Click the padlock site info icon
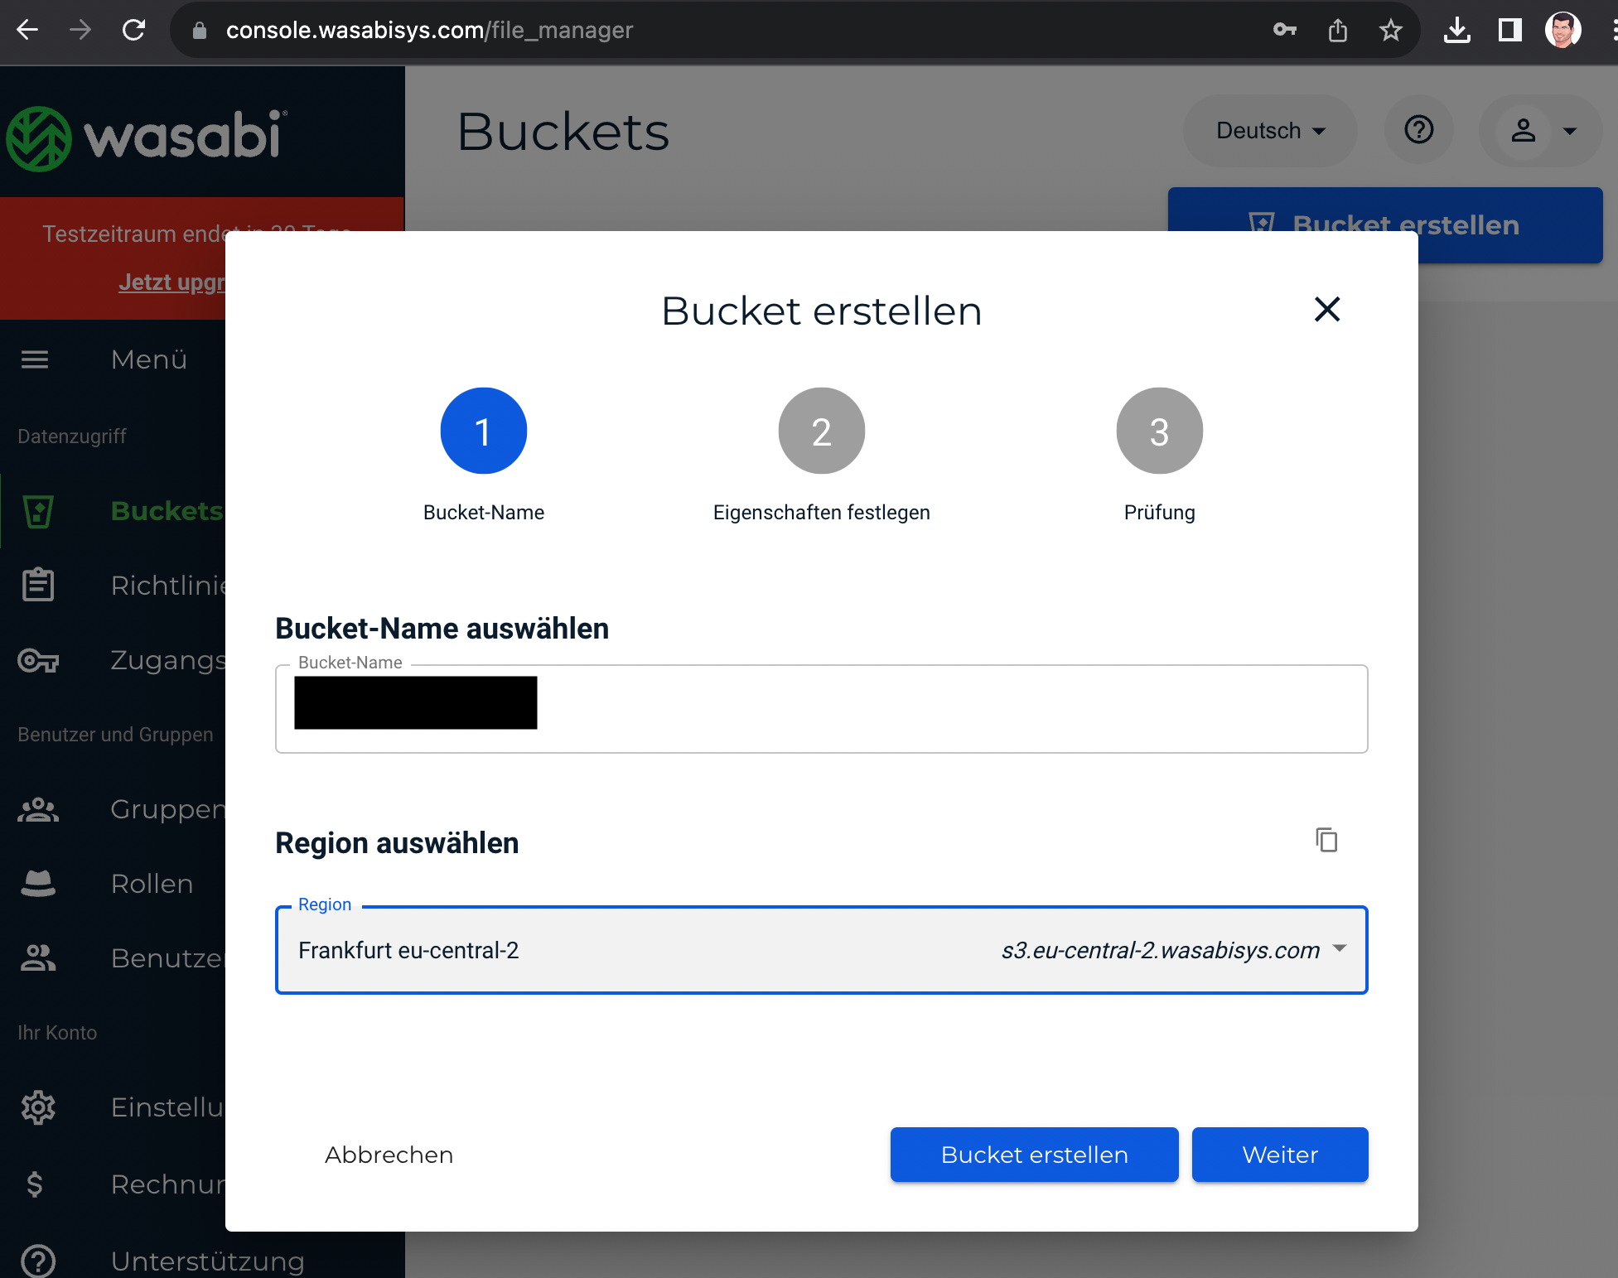The width and height of the screenshot is (1618, 1278). pos(200,31)
